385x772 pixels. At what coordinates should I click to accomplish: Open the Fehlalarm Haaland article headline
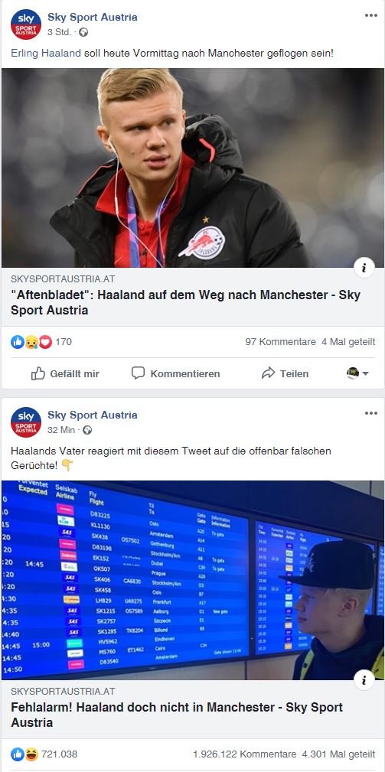tap(177, 715)
